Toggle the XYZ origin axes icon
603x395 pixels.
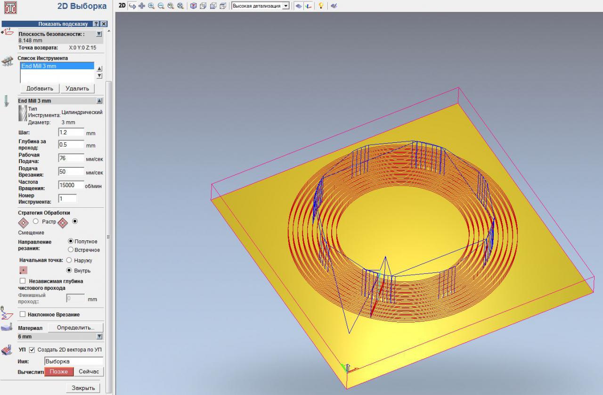click(308, 6)
